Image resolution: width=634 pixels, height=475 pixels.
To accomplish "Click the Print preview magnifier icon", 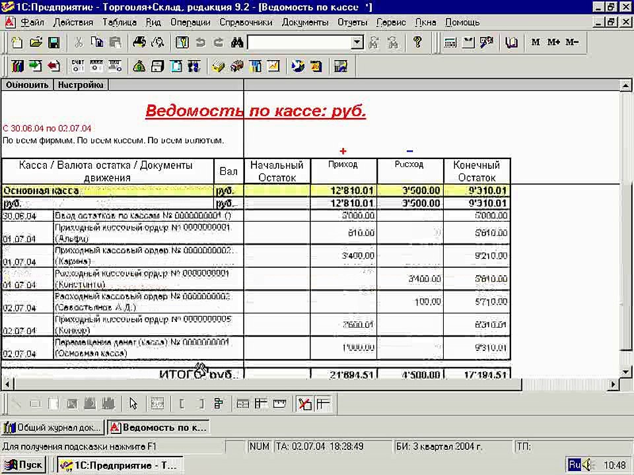I will (158, 42).
